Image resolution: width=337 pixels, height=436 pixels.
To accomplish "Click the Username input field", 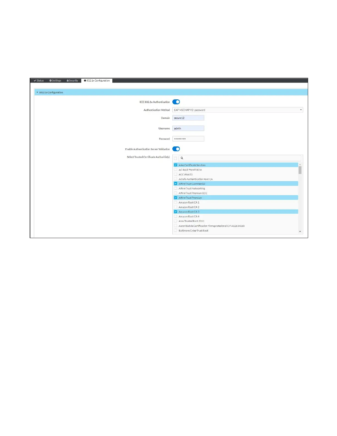I will (x=188, y=128).
